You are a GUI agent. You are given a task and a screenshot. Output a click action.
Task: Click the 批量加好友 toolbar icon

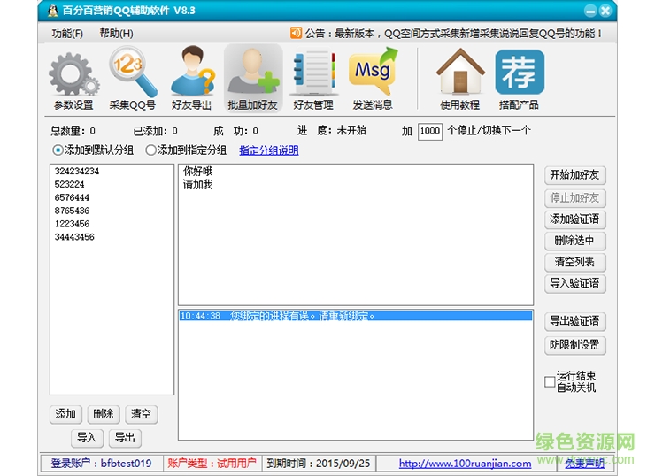(x=252, y=73)
